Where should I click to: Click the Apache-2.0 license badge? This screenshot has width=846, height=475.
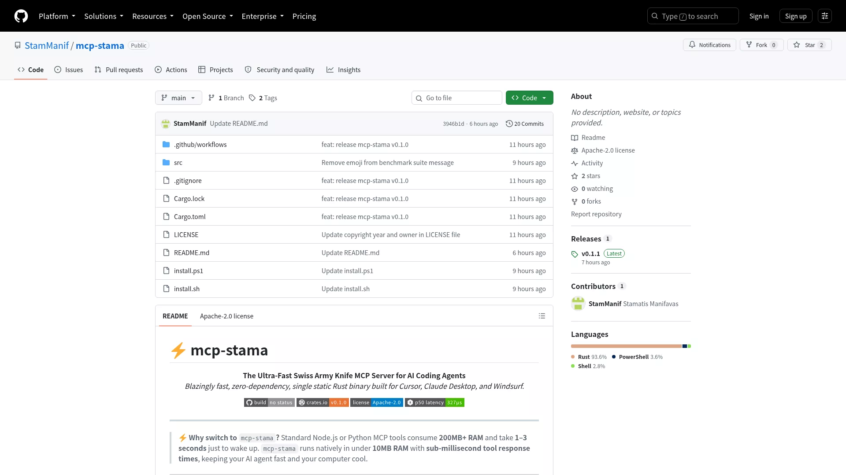[x=377, y=402]
